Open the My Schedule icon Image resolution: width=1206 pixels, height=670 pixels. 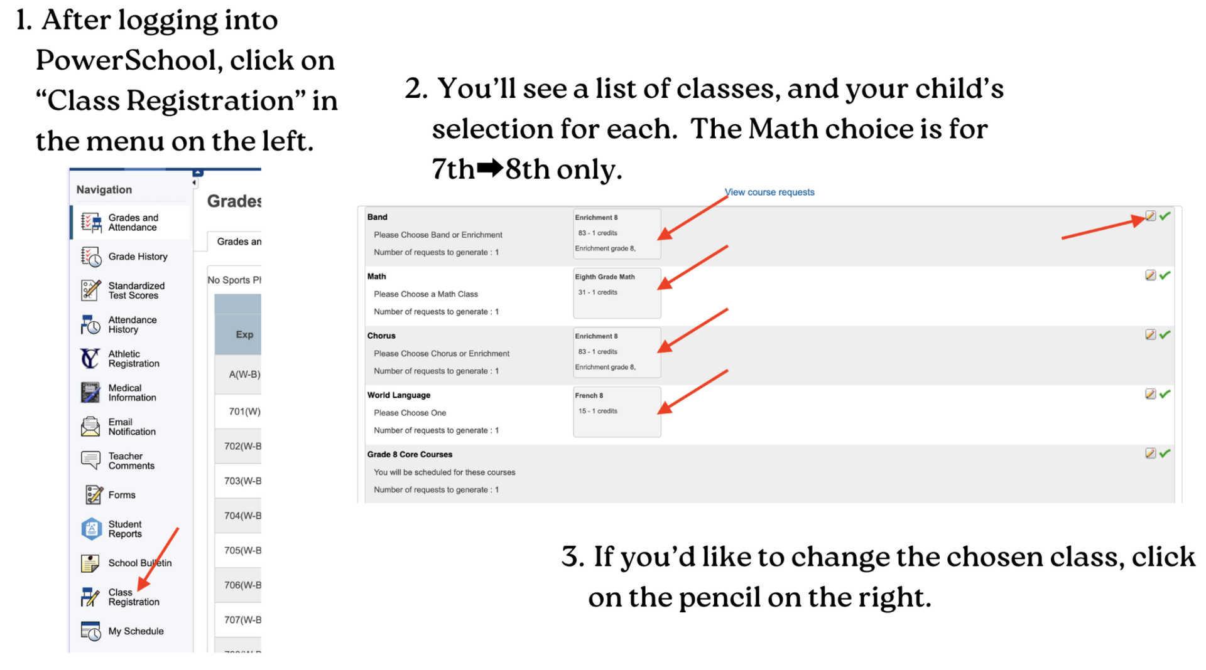point(90,631)
